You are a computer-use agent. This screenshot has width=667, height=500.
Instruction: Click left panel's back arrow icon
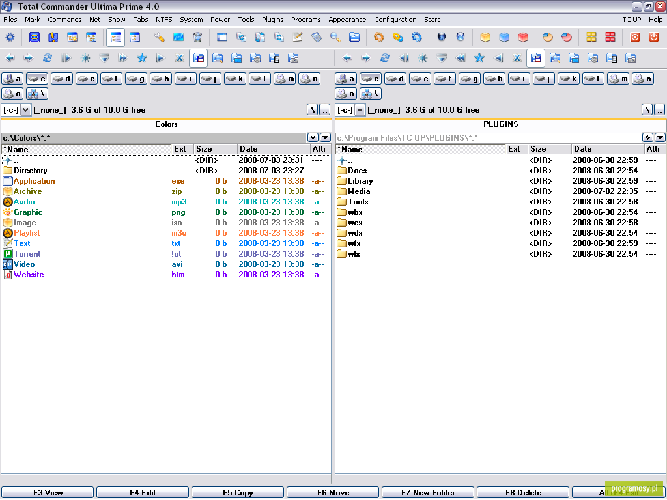click(10, 58)
